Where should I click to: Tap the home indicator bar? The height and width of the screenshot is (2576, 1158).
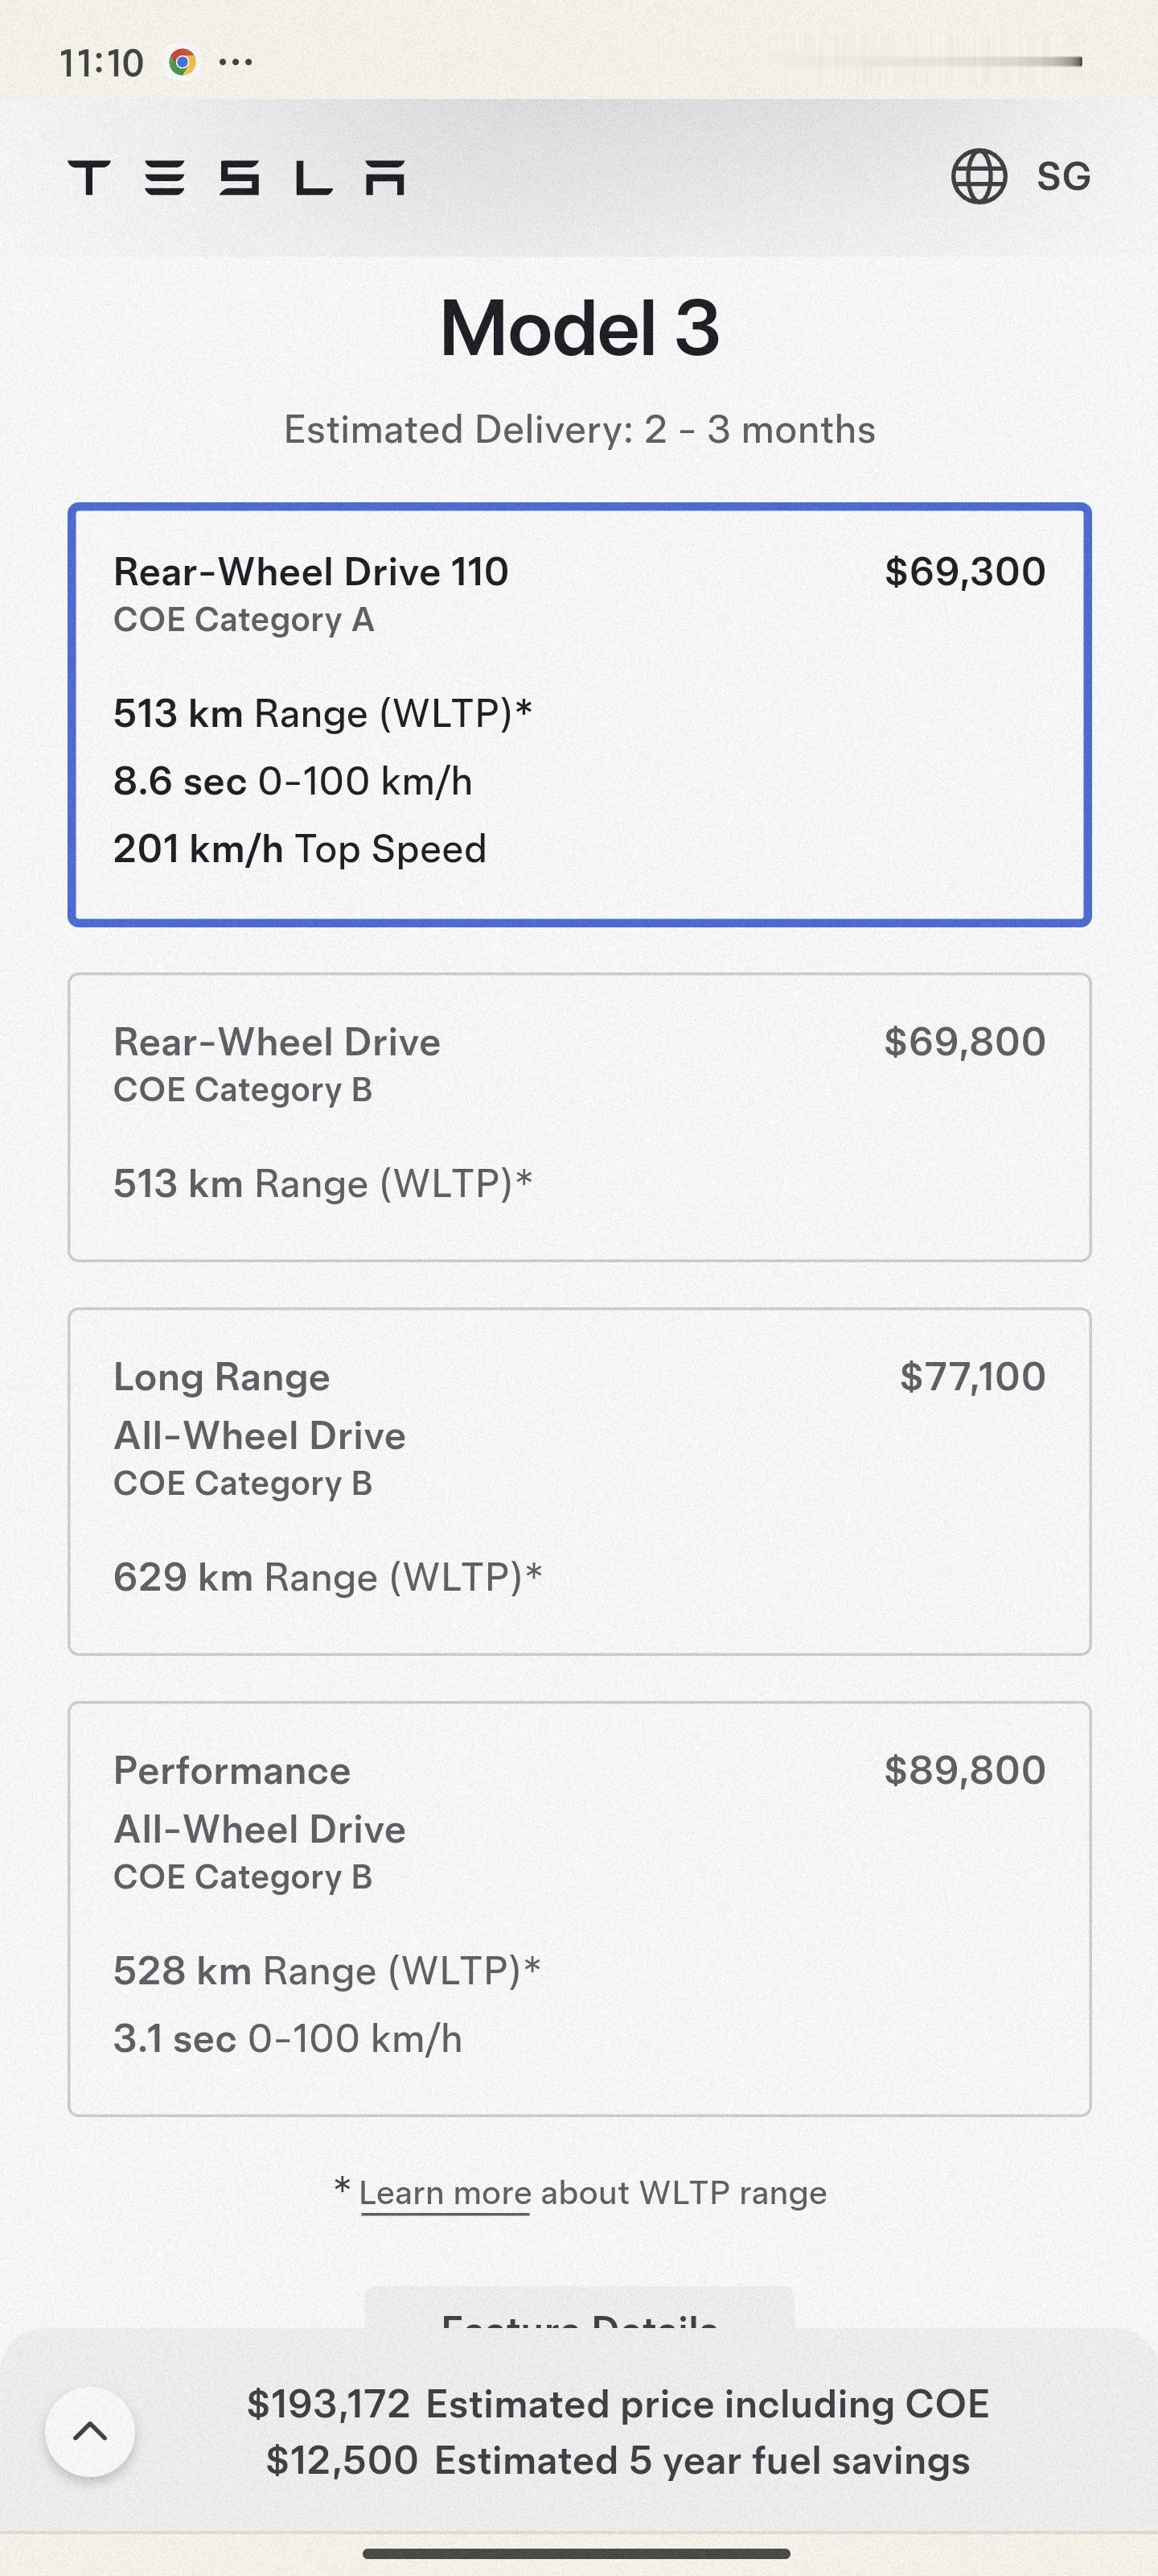(577, 2553)
